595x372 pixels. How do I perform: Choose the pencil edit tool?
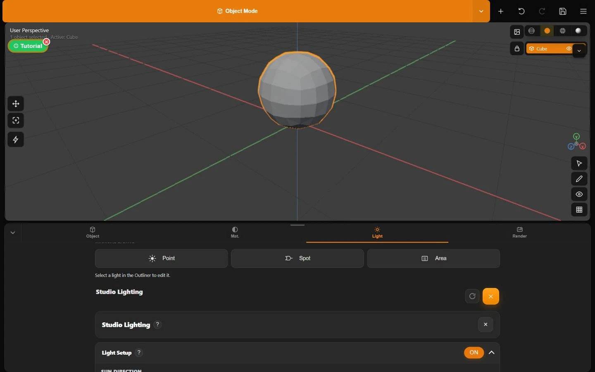tap(579, 179)
